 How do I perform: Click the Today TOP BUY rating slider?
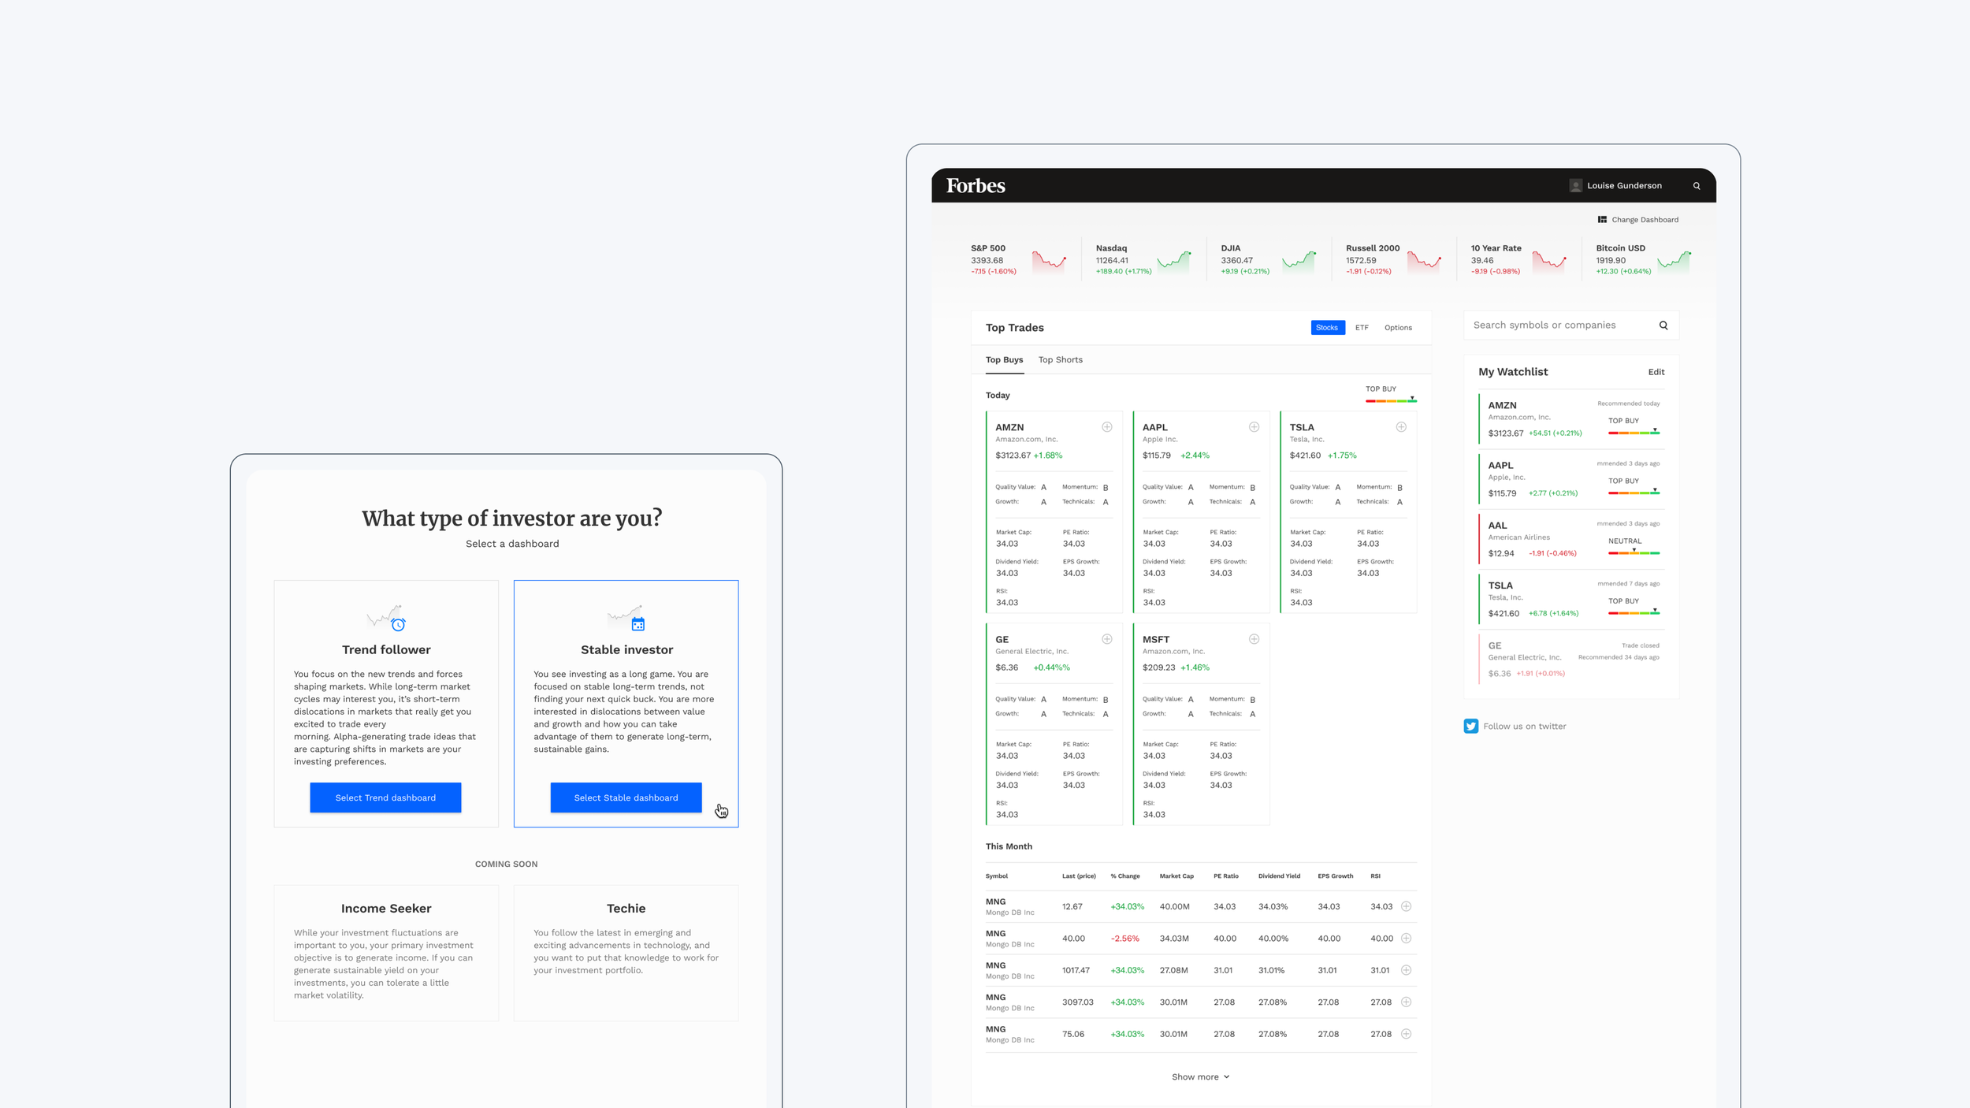(x=1390, y=400)
